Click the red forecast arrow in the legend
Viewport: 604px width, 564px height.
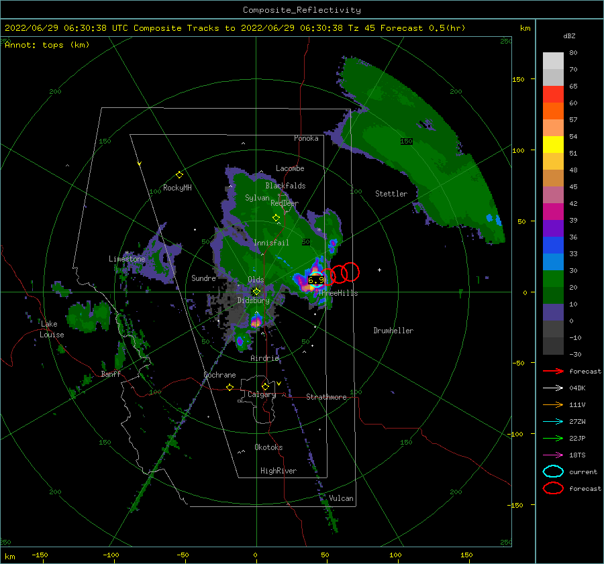coord(553,371)
